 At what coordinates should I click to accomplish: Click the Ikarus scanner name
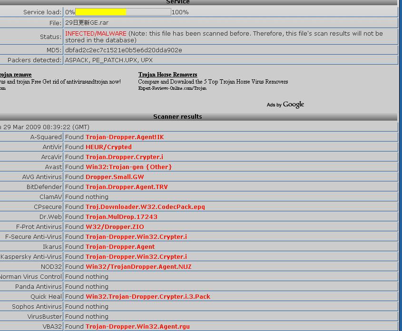click(52, 247)
